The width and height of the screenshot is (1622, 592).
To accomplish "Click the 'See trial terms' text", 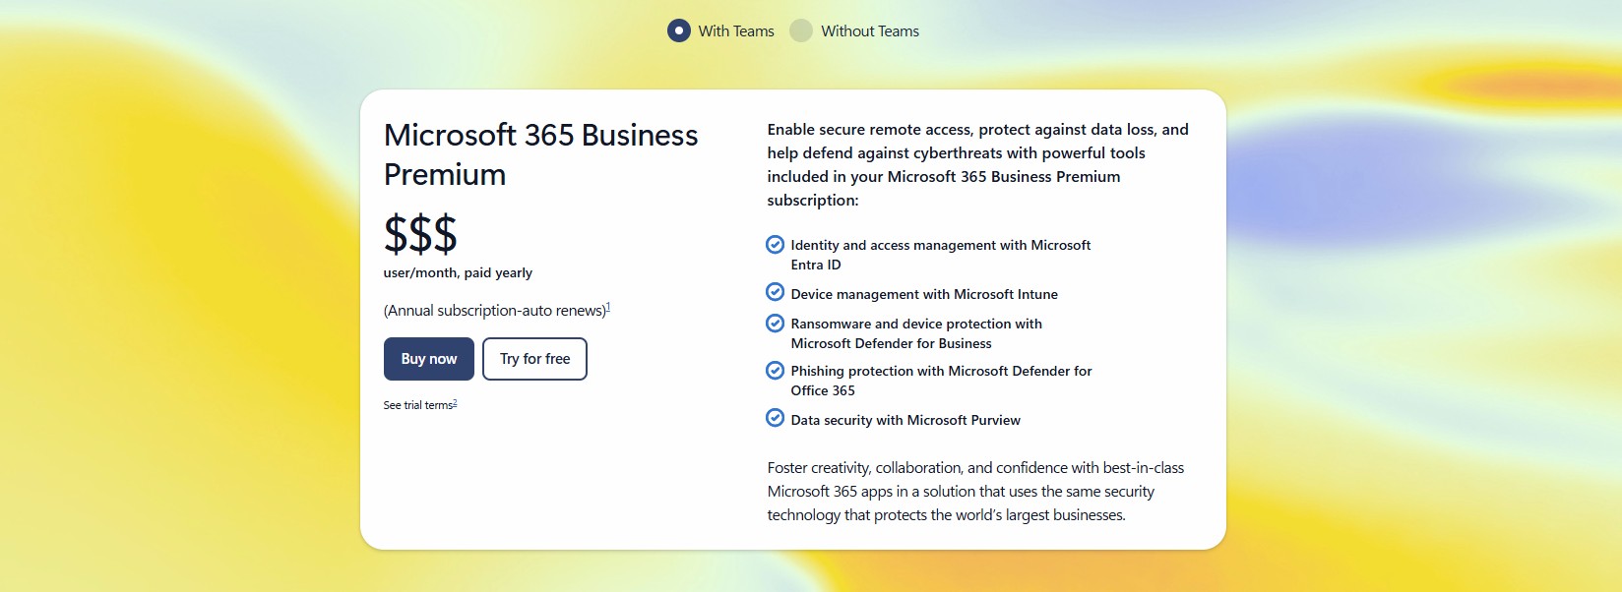I will [417, 405].
